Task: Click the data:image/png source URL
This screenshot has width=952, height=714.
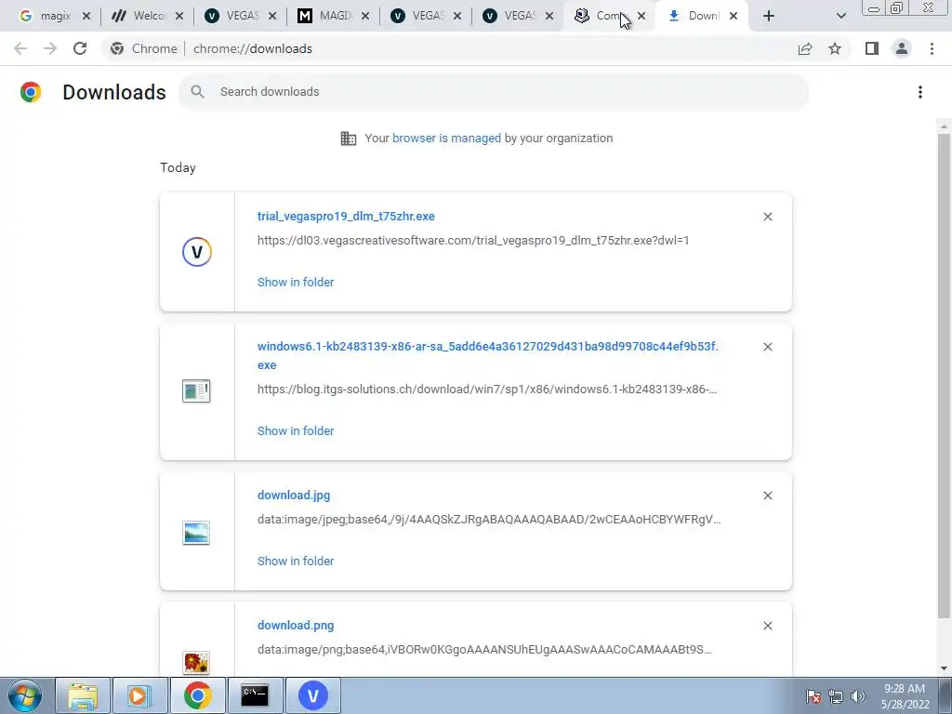Action: (484, 650)
